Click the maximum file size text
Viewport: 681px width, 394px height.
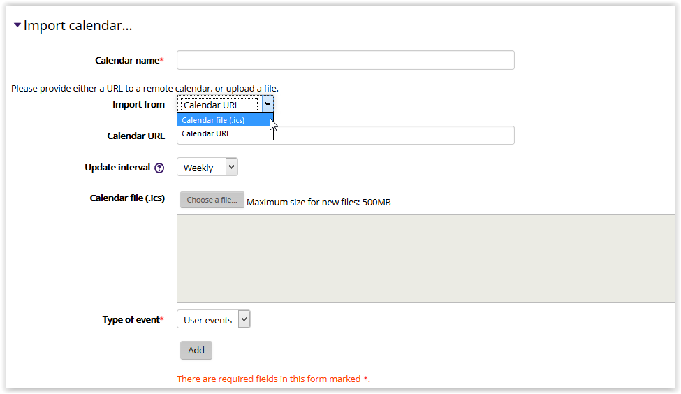click(x=318, y=203)
